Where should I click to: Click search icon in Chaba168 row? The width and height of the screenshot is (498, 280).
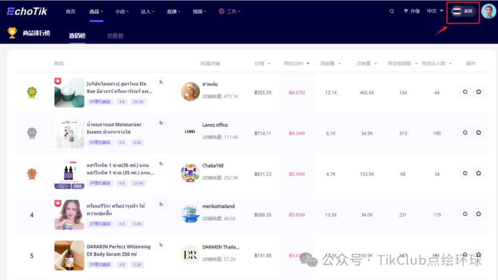click(x=465, y=174)
